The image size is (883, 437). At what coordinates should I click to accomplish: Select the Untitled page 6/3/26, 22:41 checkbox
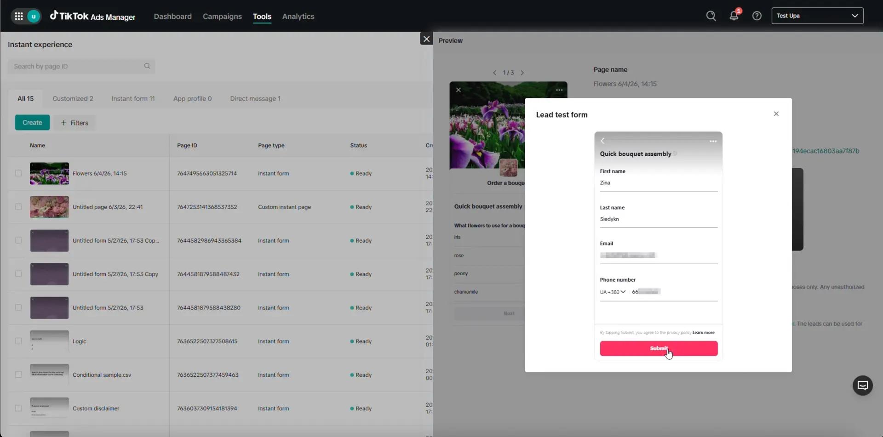click(18, 207)
